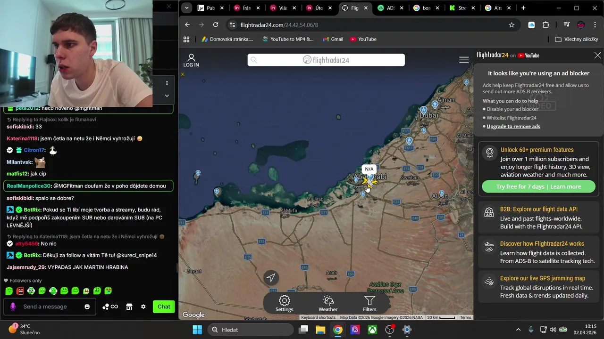Click the purple microphone in chat box
Screen dimensions: 604x339
point(13,307)
